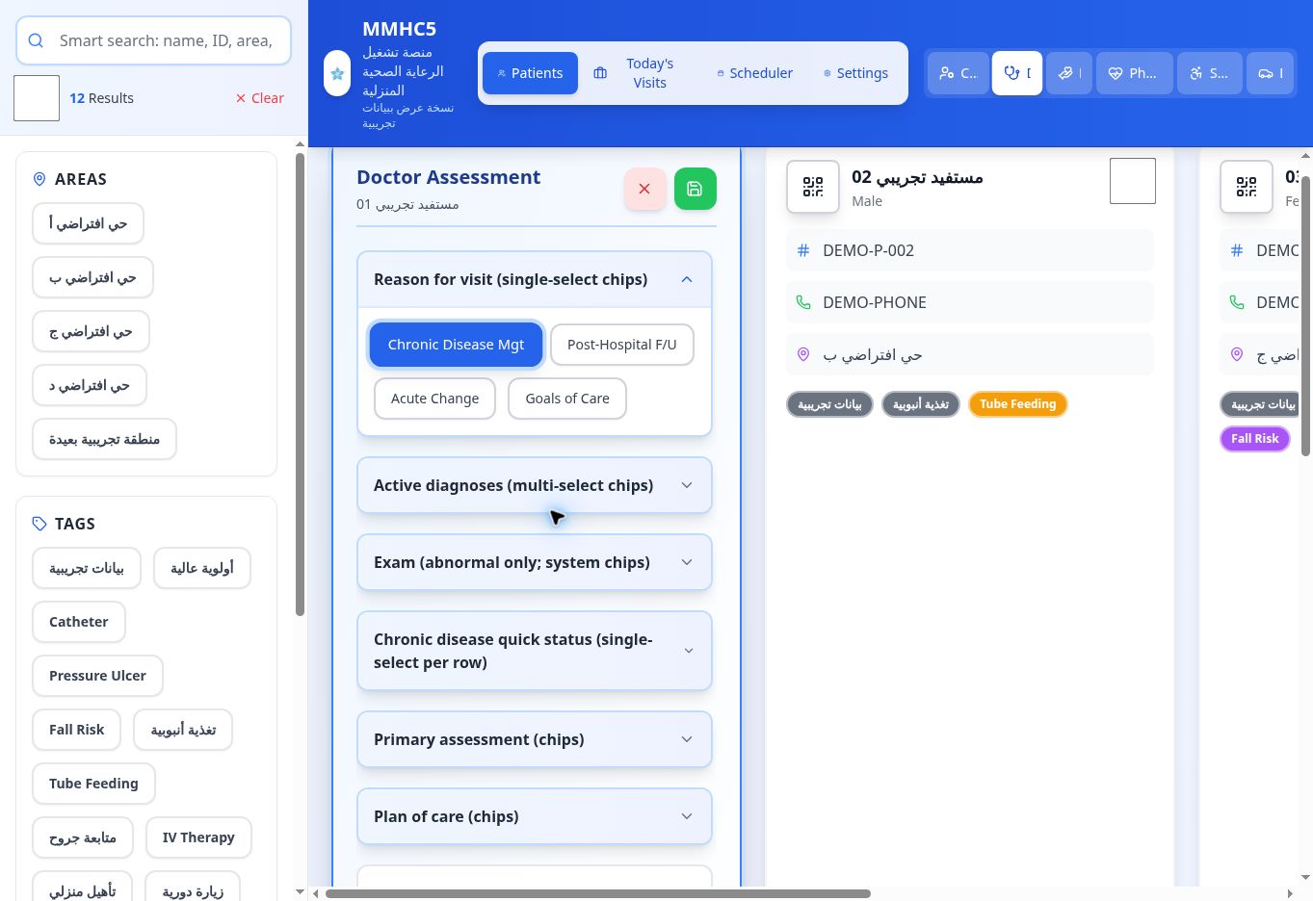Click the AREAS pin icon
The height and width of the screenshot is (901, 1313).
pos(39,179)
